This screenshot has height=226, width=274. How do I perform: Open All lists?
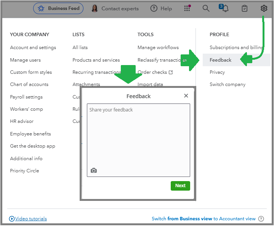(x=80, y=48)
